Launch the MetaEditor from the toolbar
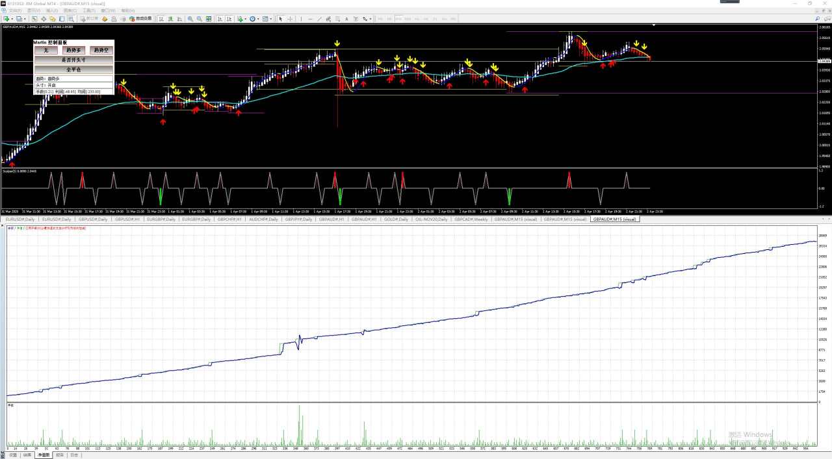 (105, 19)
